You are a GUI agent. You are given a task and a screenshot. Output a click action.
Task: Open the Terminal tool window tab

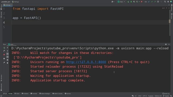[34, 93]
